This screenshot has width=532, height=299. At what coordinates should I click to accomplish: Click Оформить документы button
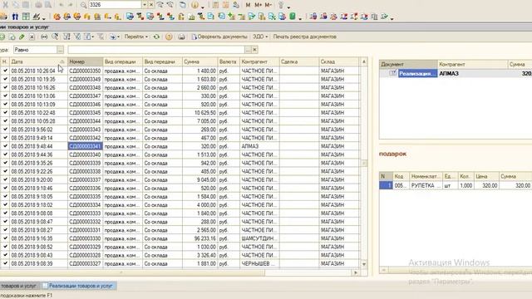pyautogui.click(x=219, y=37)
